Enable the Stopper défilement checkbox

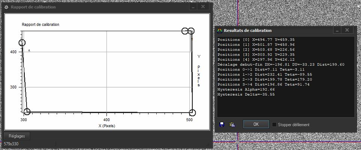(275, 124)
